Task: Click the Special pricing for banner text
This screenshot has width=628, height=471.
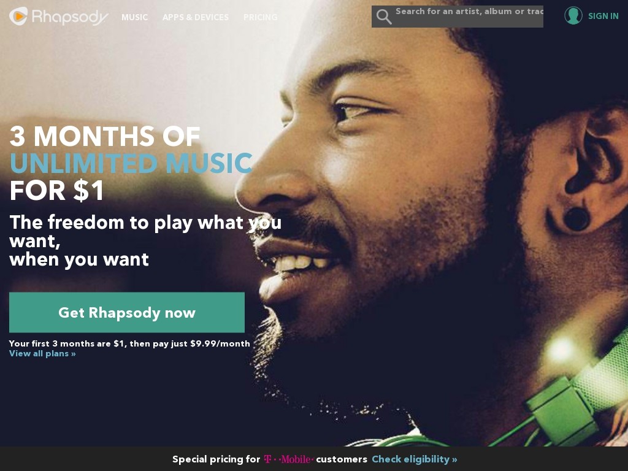Action: tap(216, 459)
